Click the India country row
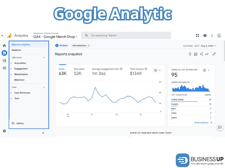This screenshot has height=168, width=225. [x=191, y=109]
